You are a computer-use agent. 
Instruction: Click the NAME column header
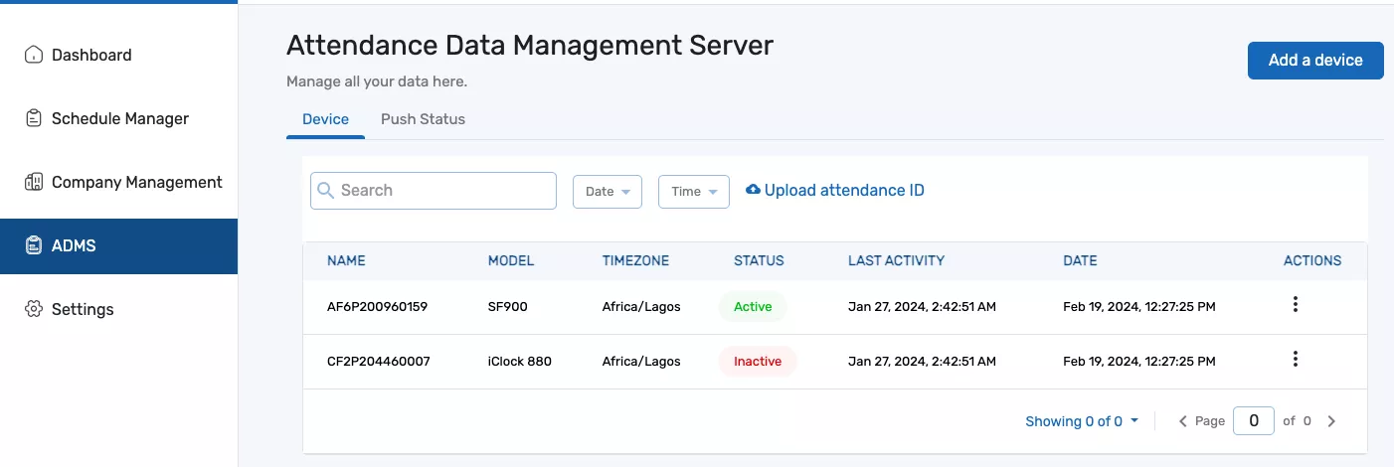click(x=346, y=261)
